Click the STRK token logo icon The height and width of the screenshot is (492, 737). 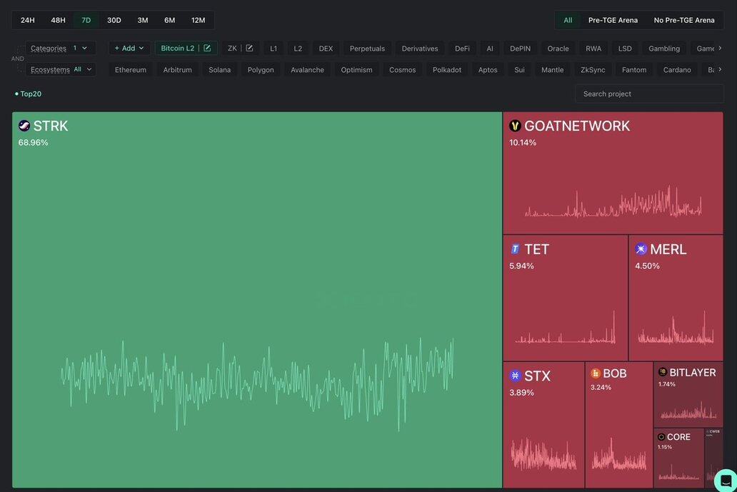[24, 126]
